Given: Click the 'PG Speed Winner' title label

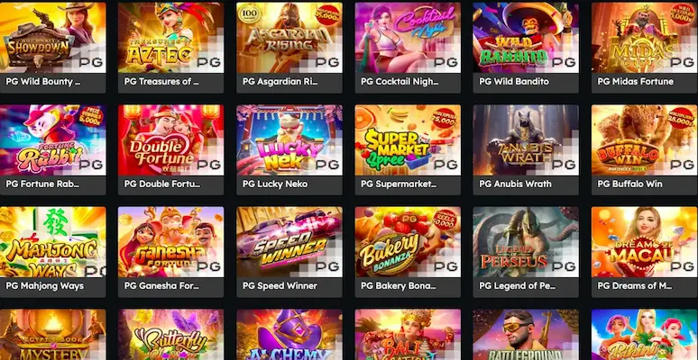Looking at the screenshot, I should (x=280, y=286).
